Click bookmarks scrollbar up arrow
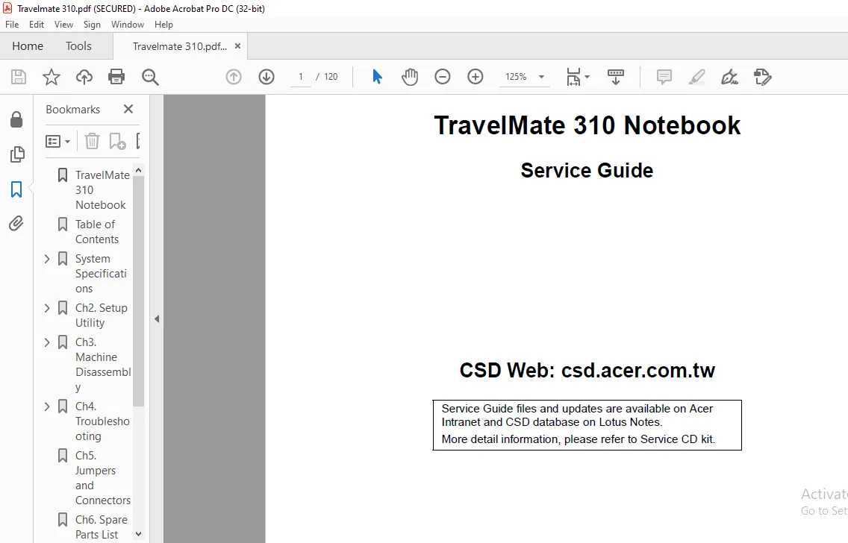 pyautogui.click(x=138, y=171)
